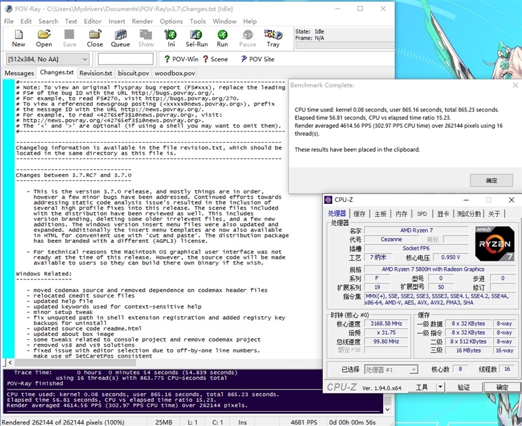Viewport: 522px width, 426px height.
Task: Switch to CPU-Z 关于 about tab
Action: tap(494, 214)
